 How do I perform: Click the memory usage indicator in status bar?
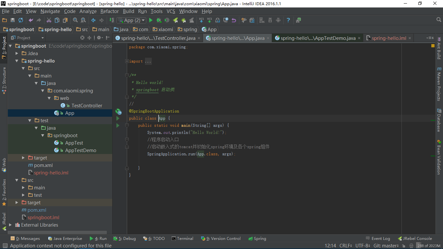429,246
